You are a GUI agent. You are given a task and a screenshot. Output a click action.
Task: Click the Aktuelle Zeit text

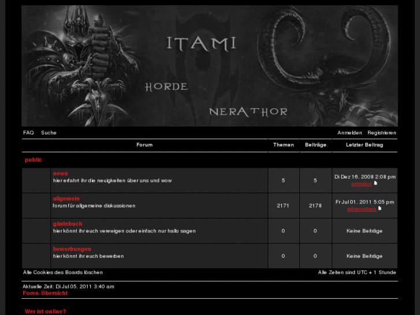click(68, 287)
